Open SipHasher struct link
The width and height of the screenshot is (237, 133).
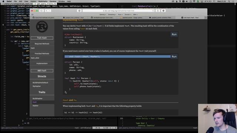pyautogui.click(x=37, y=86)
